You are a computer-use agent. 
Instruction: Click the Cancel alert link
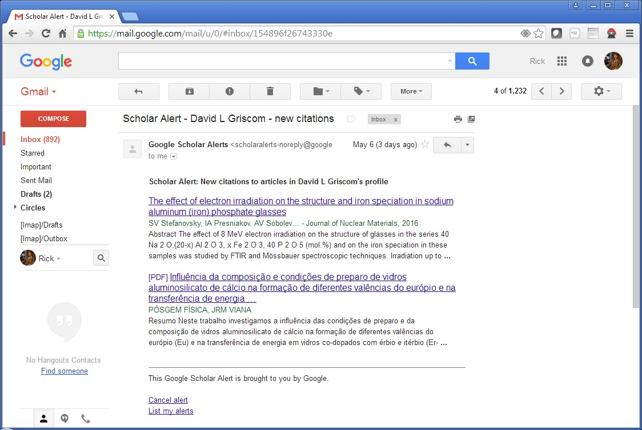coord(168,400)
